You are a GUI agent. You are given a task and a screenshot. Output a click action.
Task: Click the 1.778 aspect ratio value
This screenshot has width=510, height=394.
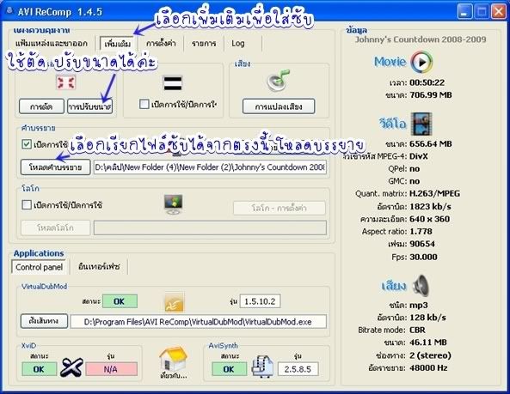[x=421, y=232]
